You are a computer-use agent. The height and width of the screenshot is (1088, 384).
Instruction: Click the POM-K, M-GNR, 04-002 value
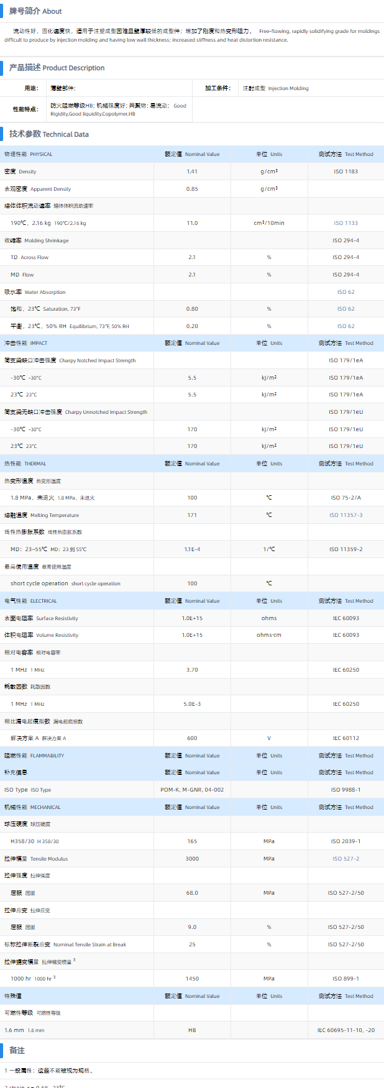click(x=192, y=790)
